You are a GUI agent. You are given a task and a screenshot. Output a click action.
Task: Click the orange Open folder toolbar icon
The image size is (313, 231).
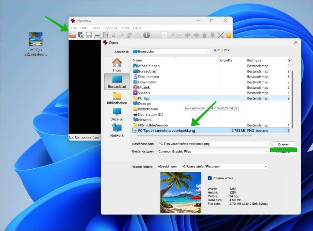click(73, 35)
